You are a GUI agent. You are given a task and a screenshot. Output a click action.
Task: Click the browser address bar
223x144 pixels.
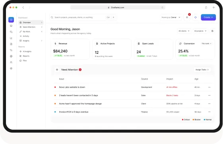[x=118, y=8]
